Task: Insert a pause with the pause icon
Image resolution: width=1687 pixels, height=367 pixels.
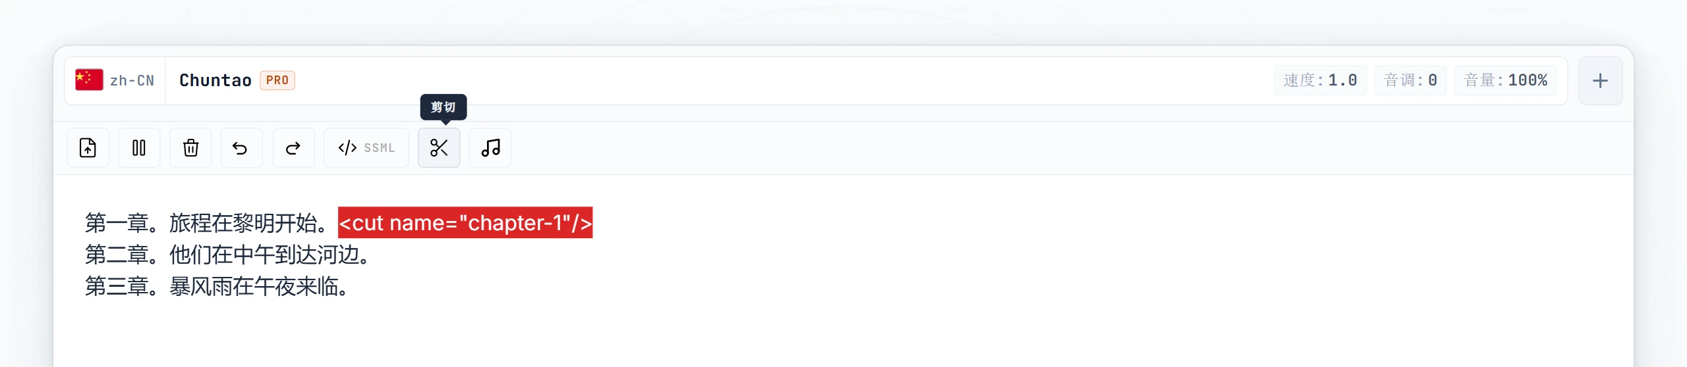Action: click(139, 148)
